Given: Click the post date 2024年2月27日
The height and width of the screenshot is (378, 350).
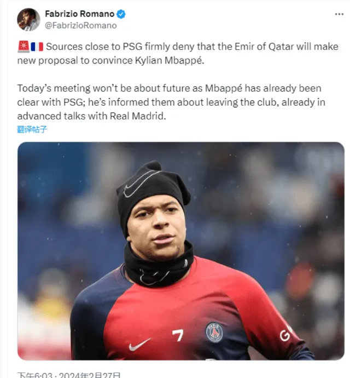Looking at the screenshot, I should tap(90, 375).
